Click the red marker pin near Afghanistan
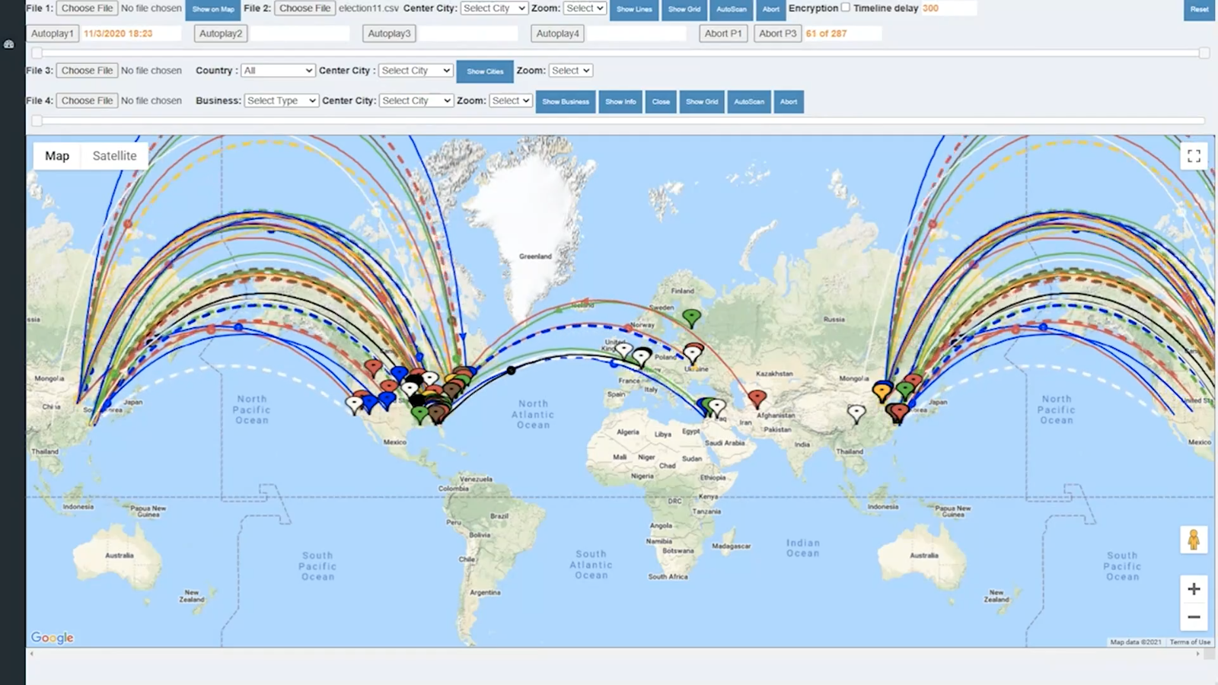The width and height of the screenshot is (1218, 685). (757, 399)
